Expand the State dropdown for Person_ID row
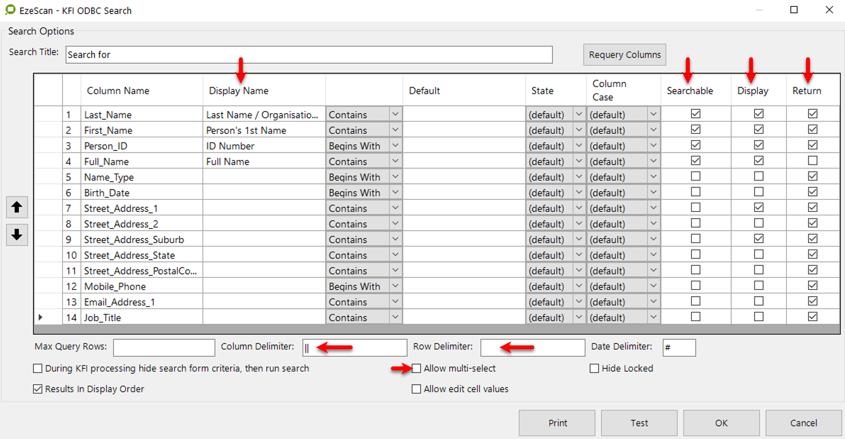Viewport: 845px width, 439px height. point(579,146)
